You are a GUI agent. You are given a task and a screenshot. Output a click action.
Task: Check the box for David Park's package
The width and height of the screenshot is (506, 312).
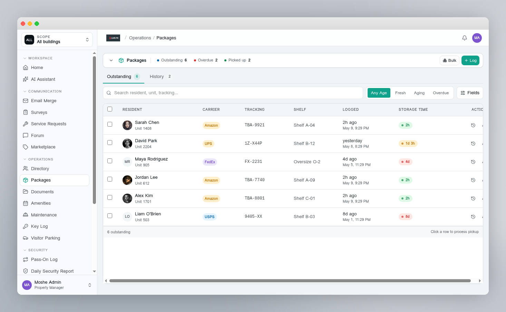click(x=110, y=143)
